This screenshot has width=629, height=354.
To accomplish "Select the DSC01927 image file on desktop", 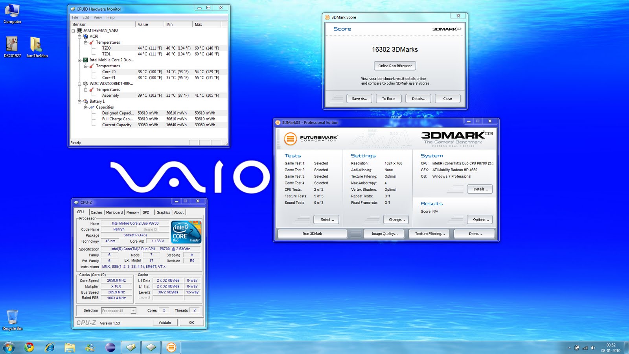I will (12, 47).
